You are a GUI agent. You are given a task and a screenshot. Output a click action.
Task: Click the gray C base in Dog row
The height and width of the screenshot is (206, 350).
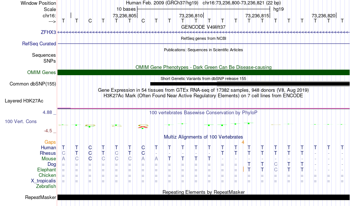[276, 164]
